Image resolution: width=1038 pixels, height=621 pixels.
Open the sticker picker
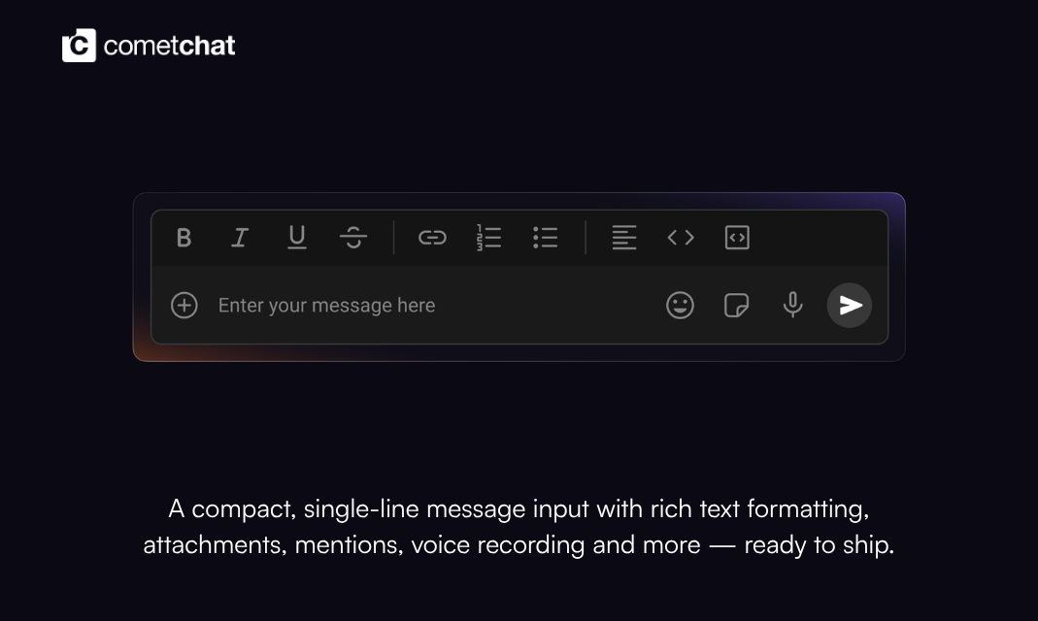pos(736,305)
